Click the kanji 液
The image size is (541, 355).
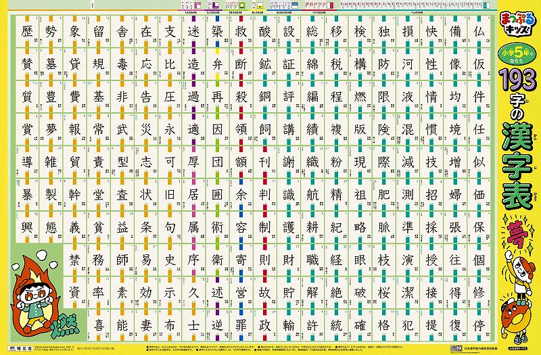(x=408, y=97)
